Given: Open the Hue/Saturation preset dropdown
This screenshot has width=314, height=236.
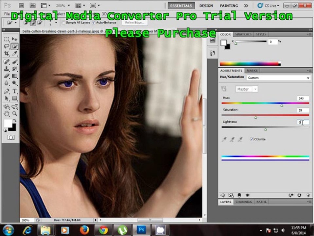Looking at the screenshot, I should pyautogui.click(x=279, y=78).
